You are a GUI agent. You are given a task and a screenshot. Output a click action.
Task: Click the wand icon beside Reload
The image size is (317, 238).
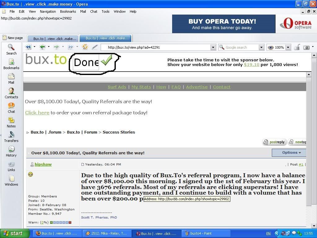[x=95, y=47]
